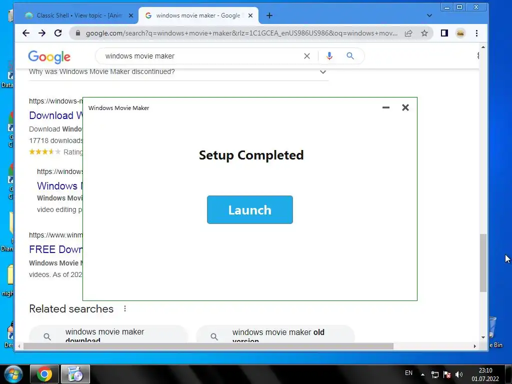Open the Chrome profile avatar
Screen dimensions: 512x384
point(460,33)
